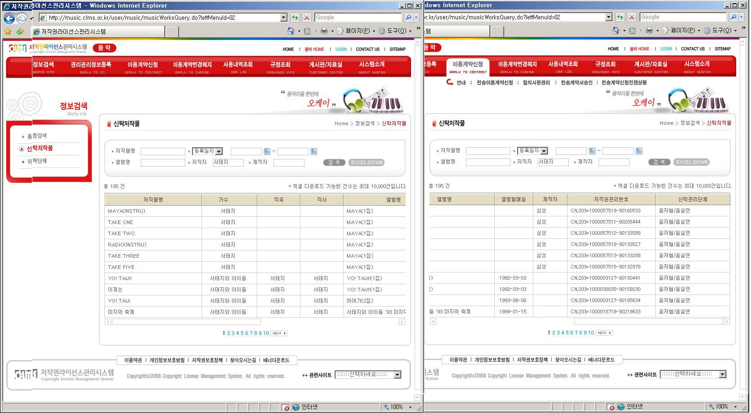Open address bar dropdown in right window

point(609,17)
